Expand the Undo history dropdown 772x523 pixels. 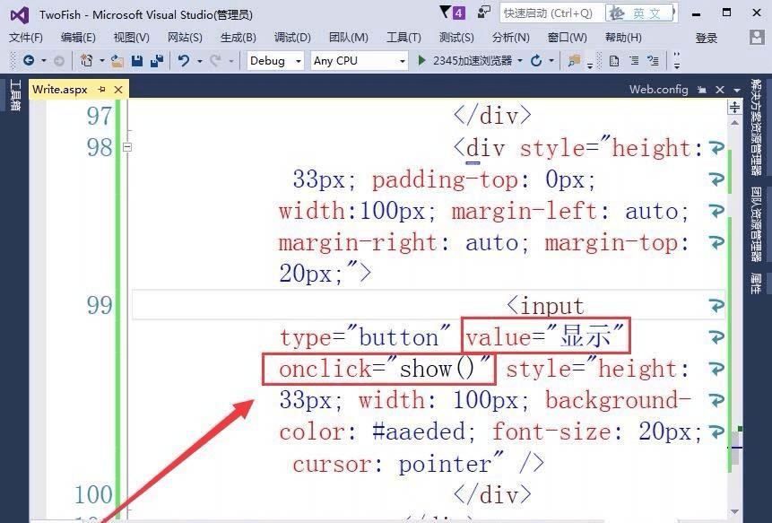(199, 61)
